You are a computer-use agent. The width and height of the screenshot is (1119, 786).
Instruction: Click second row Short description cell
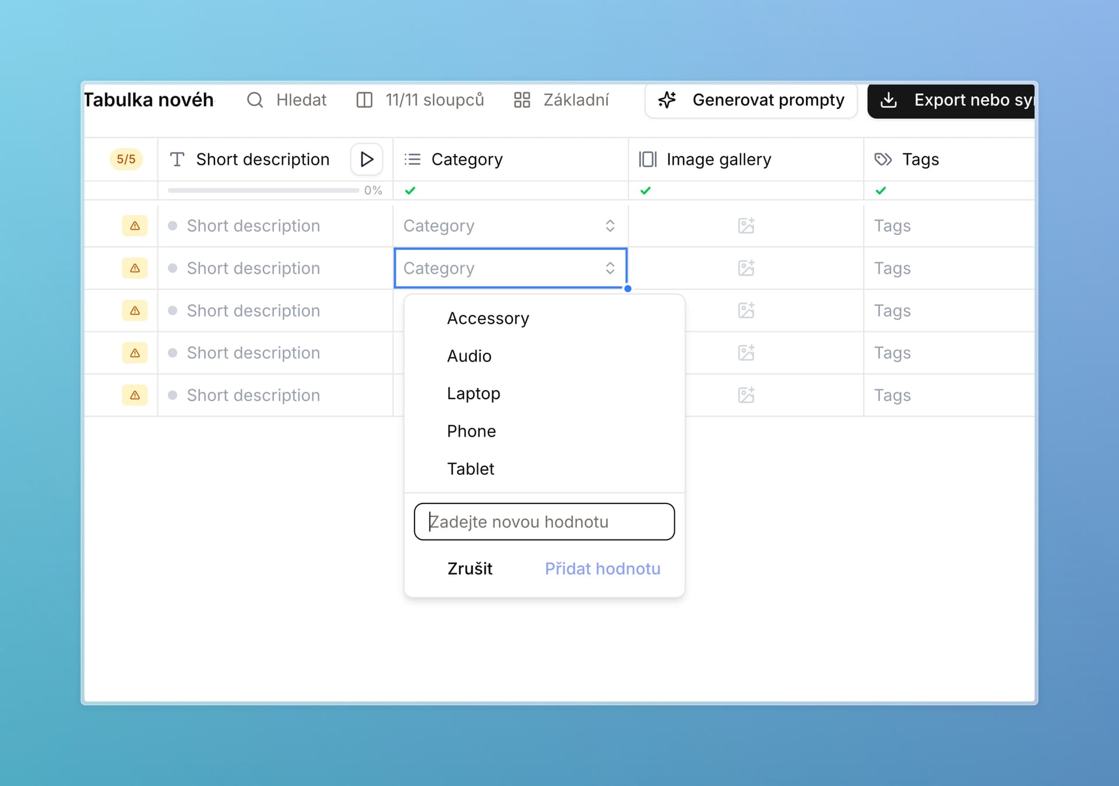point(275,268)
